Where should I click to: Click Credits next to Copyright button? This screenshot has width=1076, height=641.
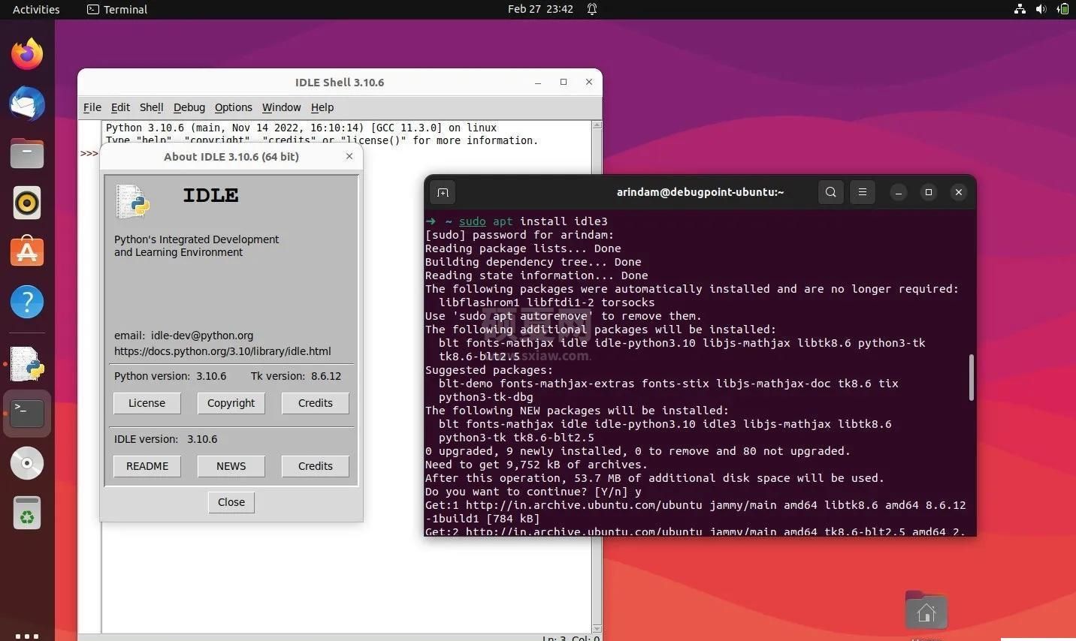[x=315, y=403]
